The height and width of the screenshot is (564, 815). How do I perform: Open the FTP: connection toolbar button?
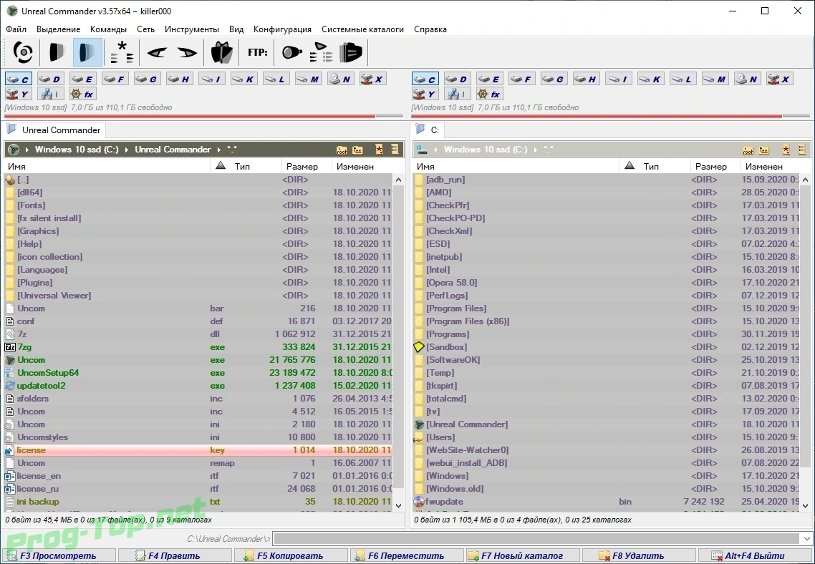(258, 52)
